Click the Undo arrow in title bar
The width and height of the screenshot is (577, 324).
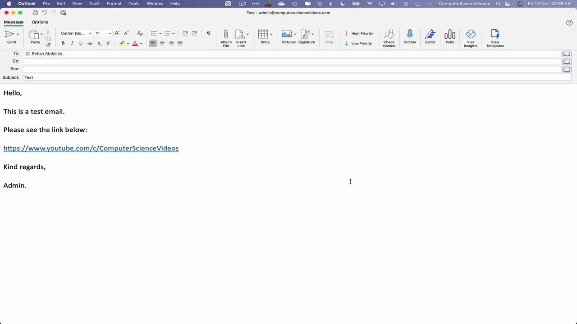(x=45, y=13)
